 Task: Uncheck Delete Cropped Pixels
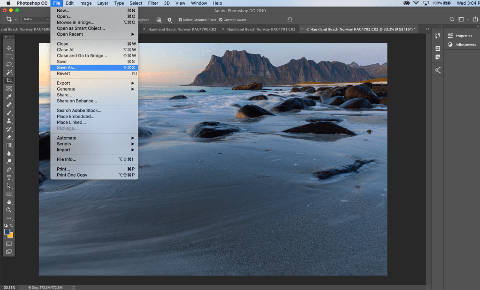(181, 20)
